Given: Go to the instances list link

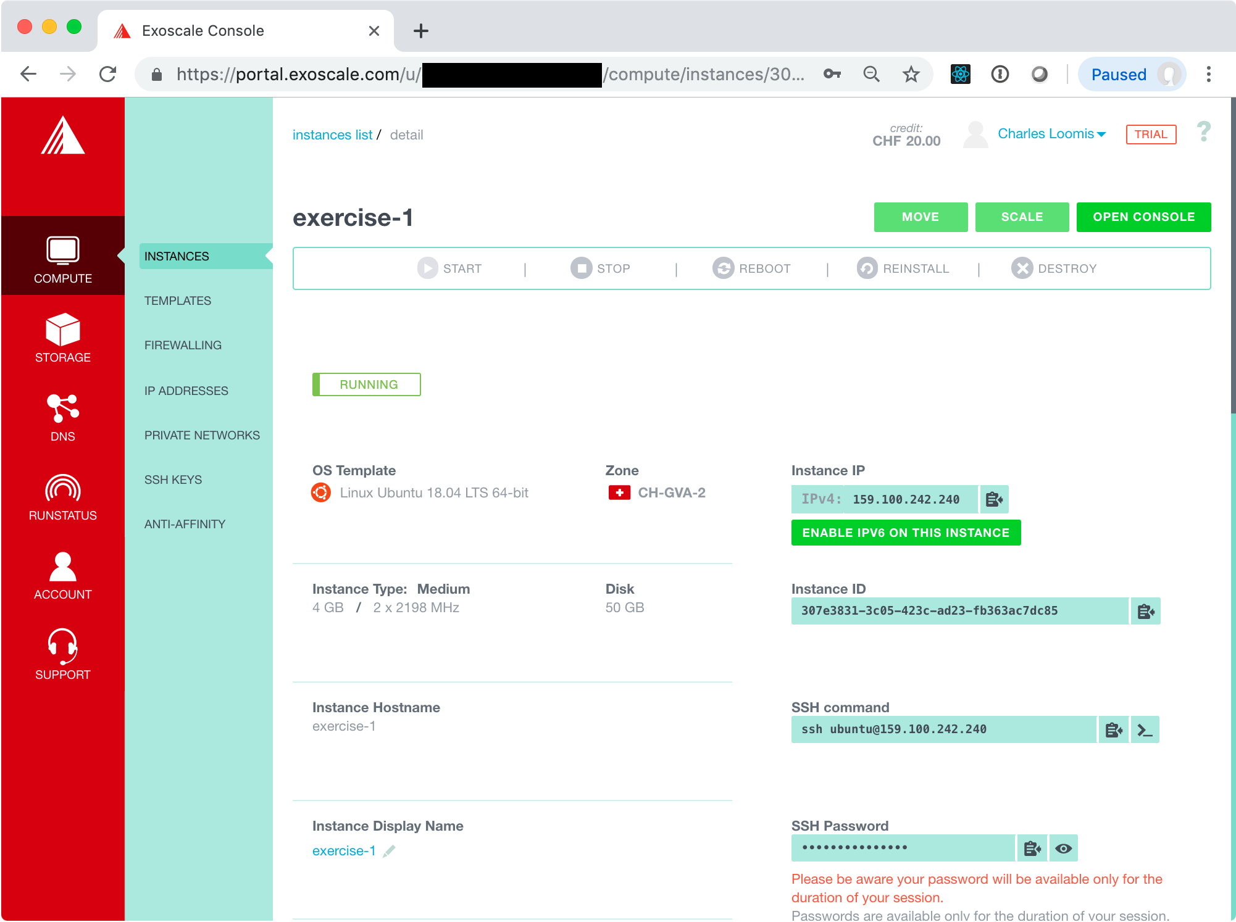Looking at the screenshot, I should click(332, 135).
